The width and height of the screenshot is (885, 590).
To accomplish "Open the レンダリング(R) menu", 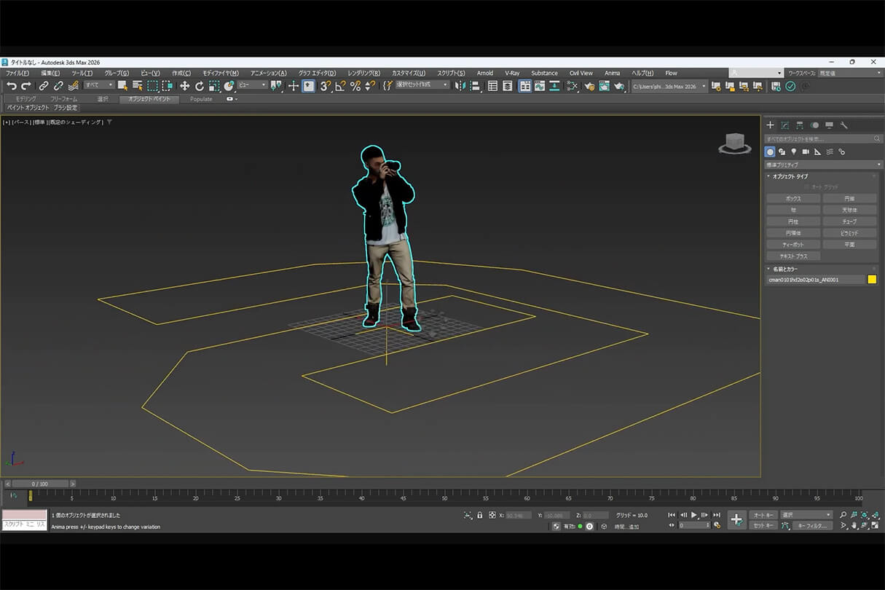I will tap(363, 73).
